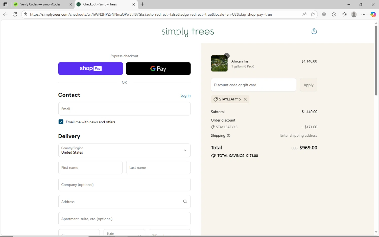Add this page to favorites star

[x=313, y=14]
